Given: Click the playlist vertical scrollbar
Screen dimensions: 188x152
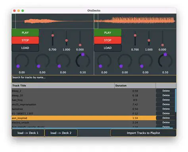Looking at the screenshot, I should point(176,101).
